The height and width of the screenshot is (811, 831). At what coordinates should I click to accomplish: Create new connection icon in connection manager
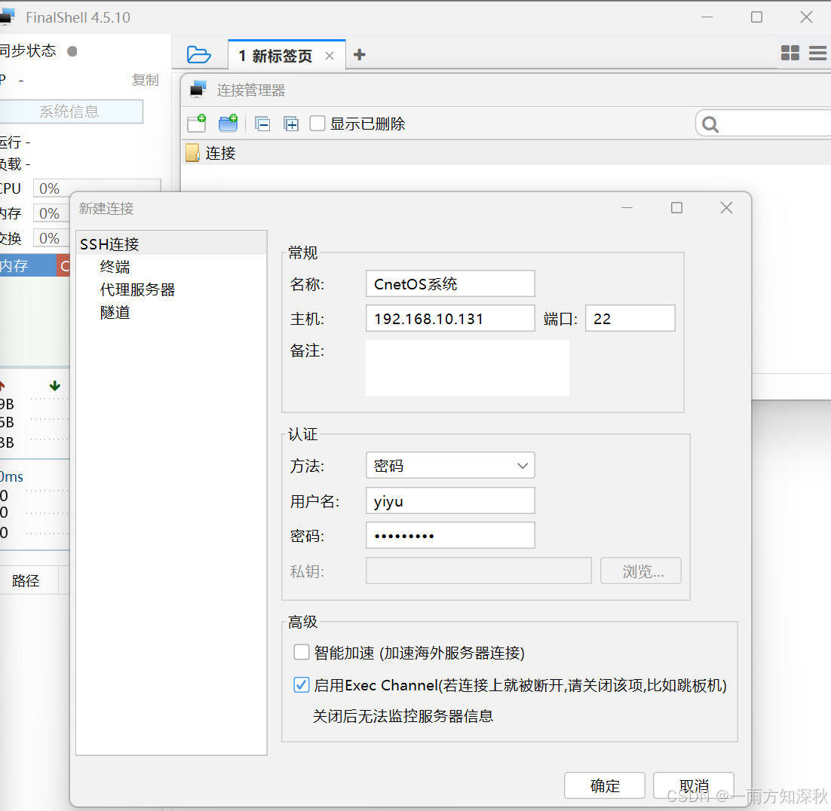pos(197,124)
